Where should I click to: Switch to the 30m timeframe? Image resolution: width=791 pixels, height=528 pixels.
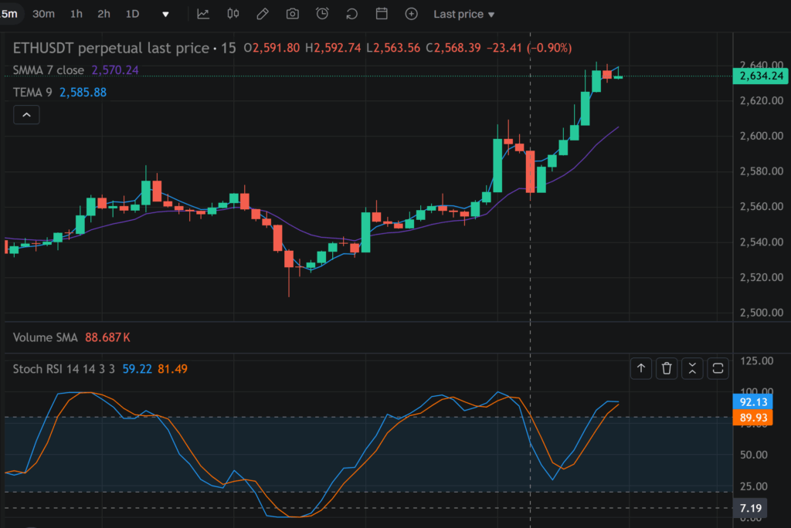tap(43, 14)
